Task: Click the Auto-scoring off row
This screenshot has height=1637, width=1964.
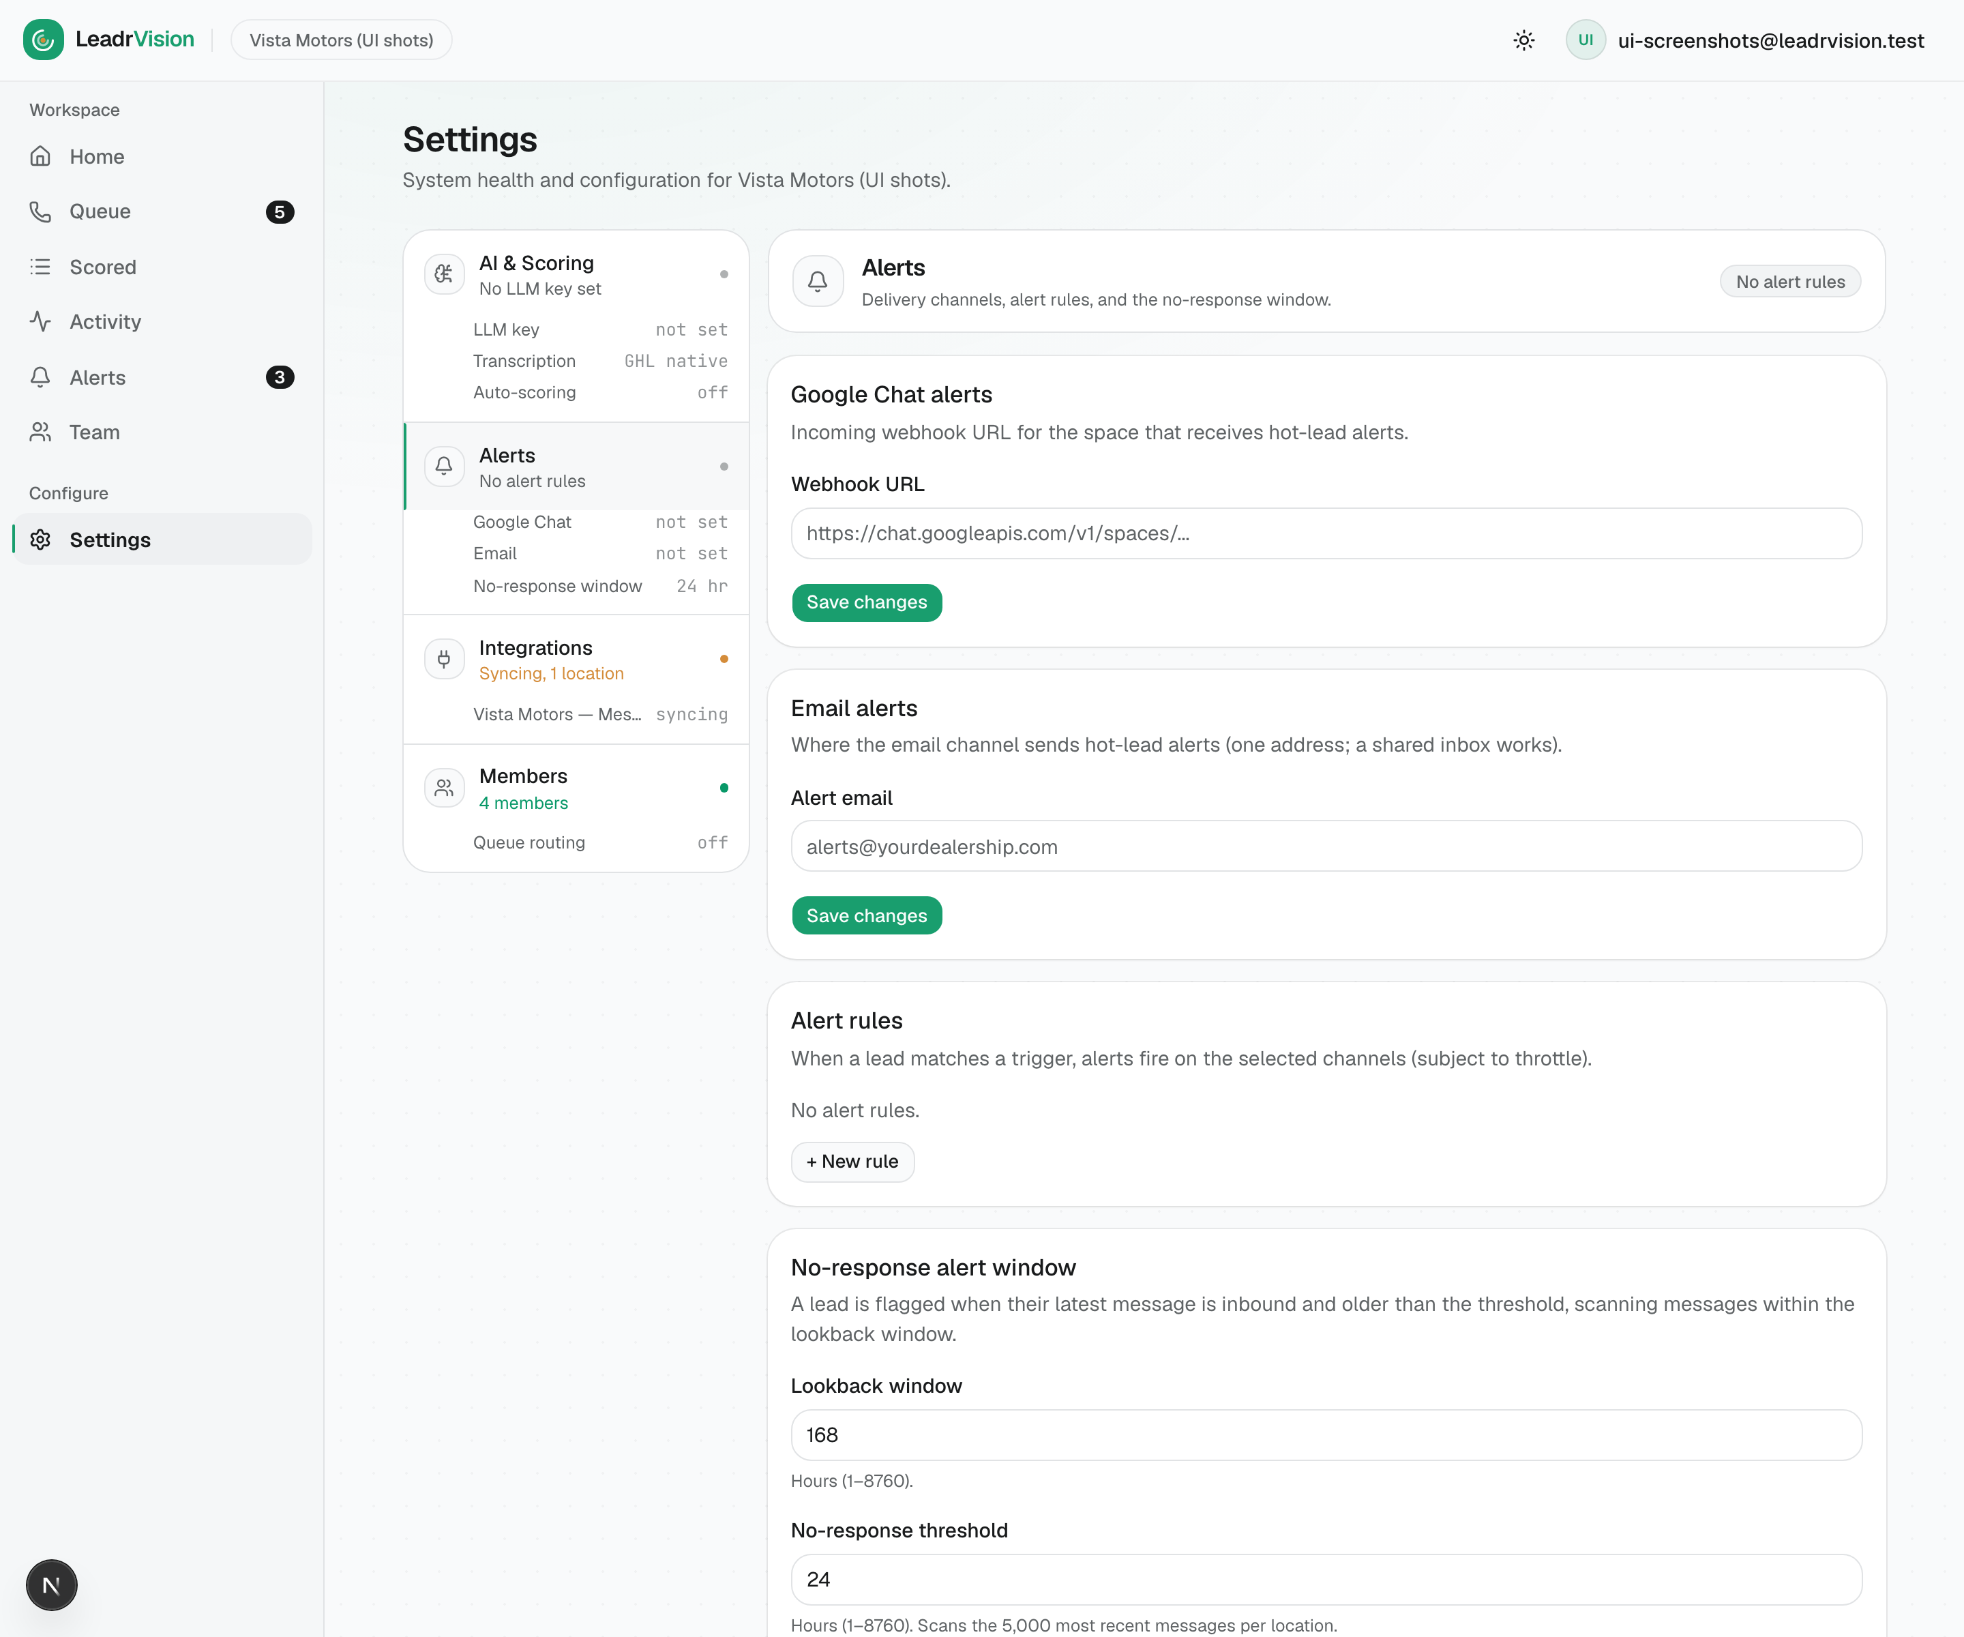Action: 599,393
